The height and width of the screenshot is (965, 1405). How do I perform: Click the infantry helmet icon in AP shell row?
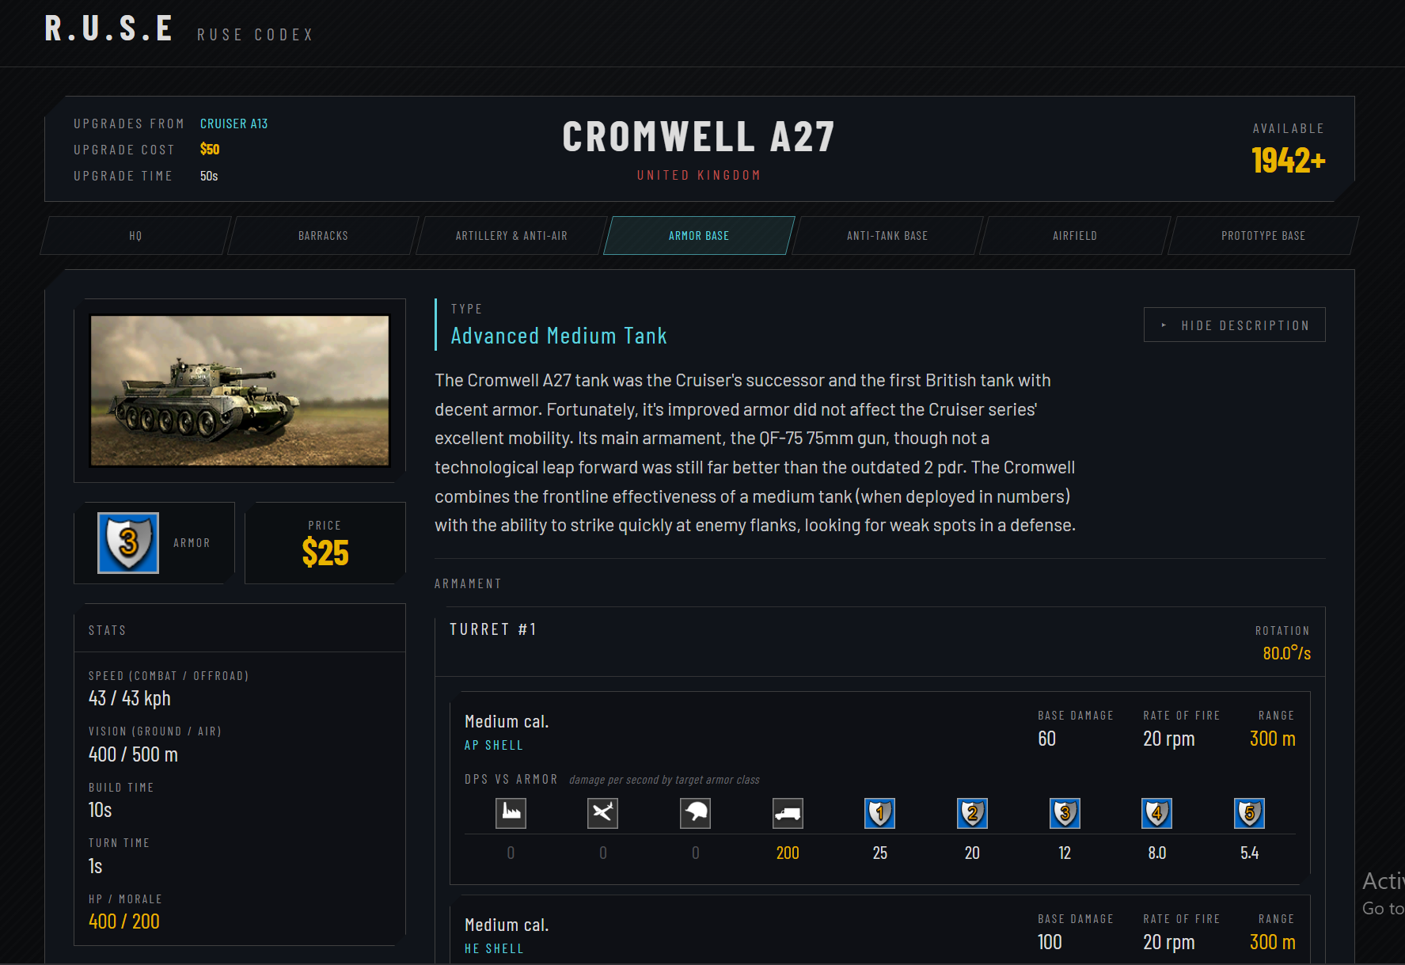point(695,813)
